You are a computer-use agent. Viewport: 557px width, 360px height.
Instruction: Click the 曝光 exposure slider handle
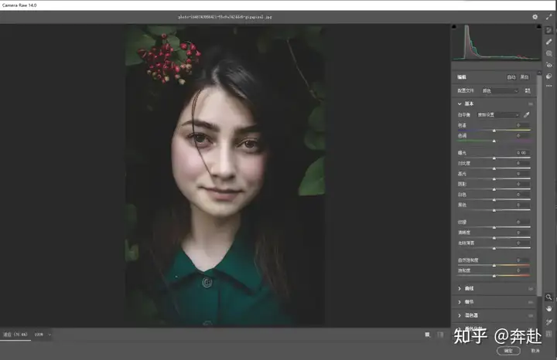pyautogui.click(x=494, y=158)
